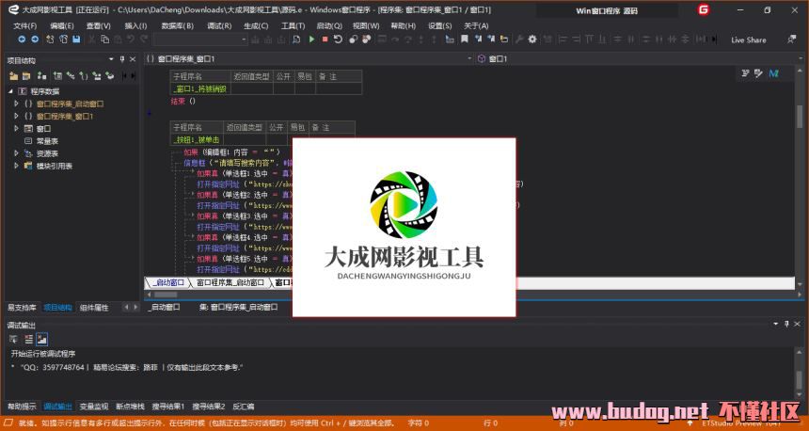The height and width of the screenshot is (431, 809).
Task: Open debug output panel dropdown arrow
Action: point(775,324)
